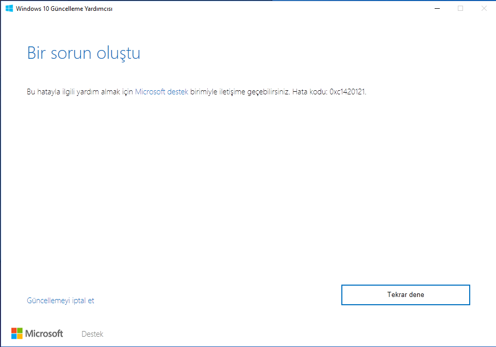Viewport: 496px width, 347px height.
Task: Click the Microsoft logo in footer
Action: pos(37,334)
